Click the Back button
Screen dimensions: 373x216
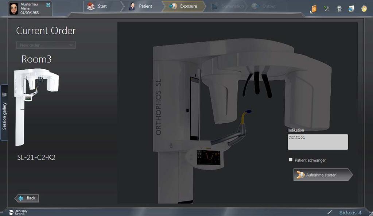[27, 198]
